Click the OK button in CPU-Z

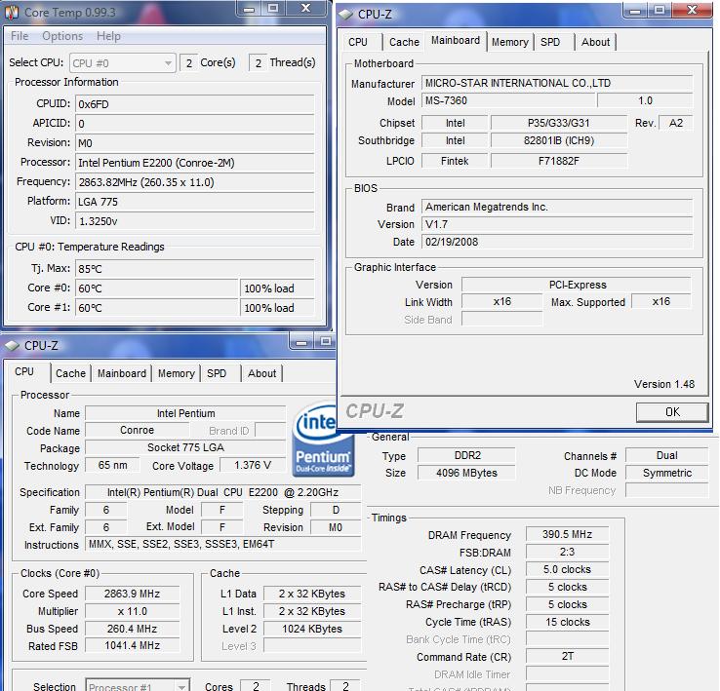tap(672, 412)
